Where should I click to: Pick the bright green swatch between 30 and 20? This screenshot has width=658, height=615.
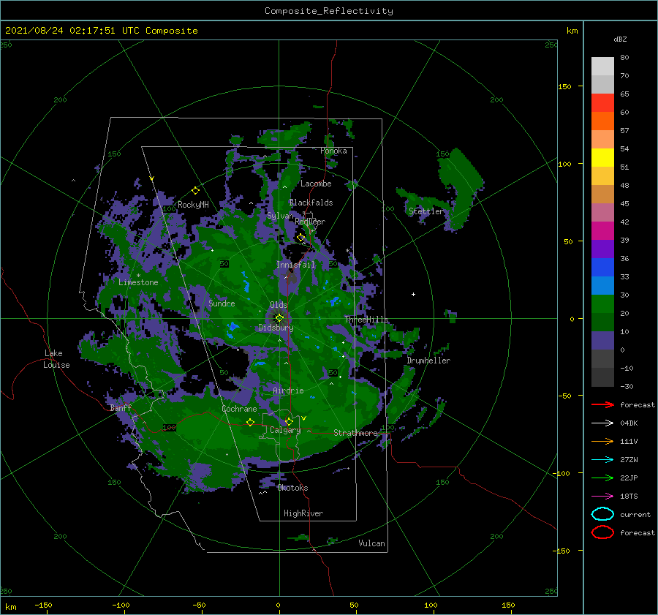(602, 304)
